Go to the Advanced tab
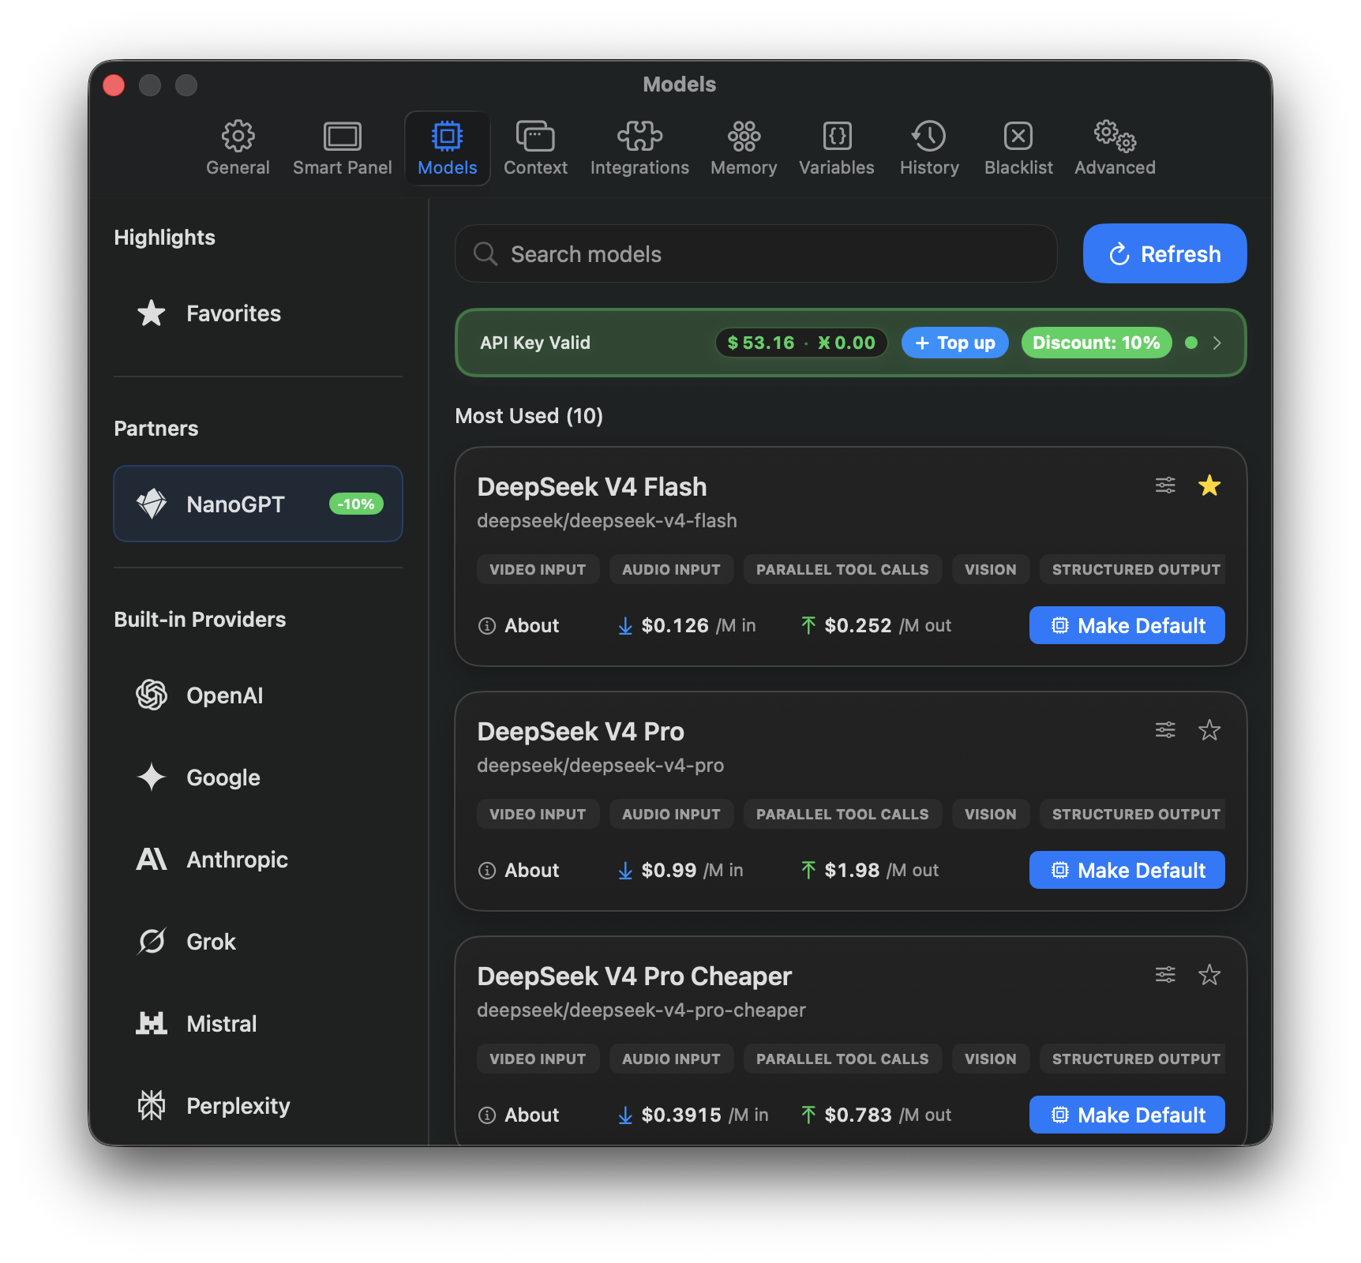The image size is (1361, 1263). 1115,148
